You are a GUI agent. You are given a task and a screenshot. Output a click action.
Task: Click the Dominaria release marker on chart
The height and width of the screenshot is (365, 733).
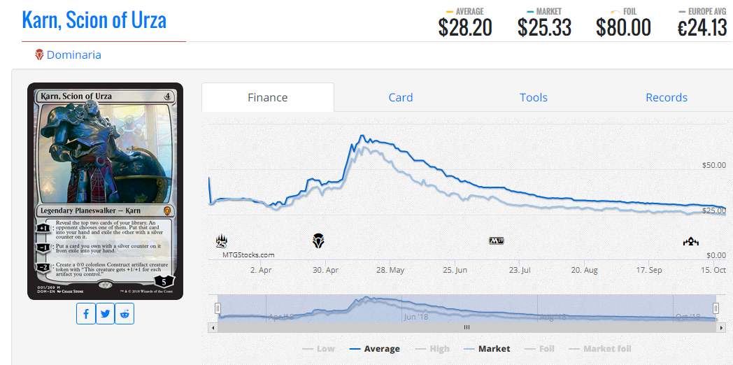[x=318, y=241]
